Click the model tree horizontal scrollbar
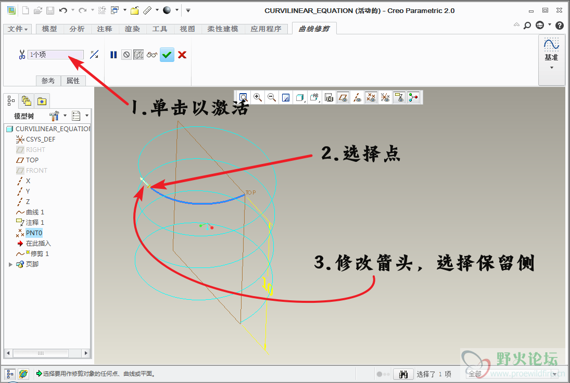The image size is (570, 383). point(41,353)
